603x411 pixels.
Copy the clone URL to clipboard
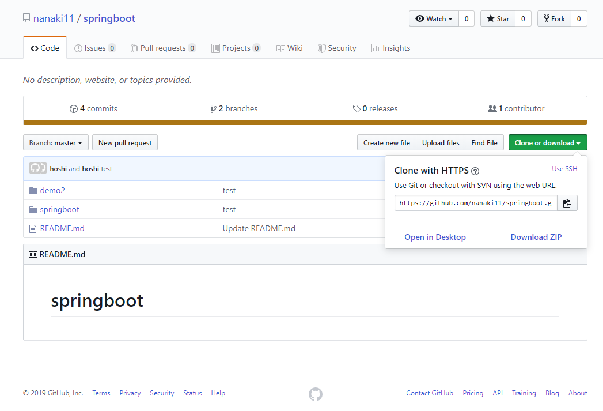[567, 203]
